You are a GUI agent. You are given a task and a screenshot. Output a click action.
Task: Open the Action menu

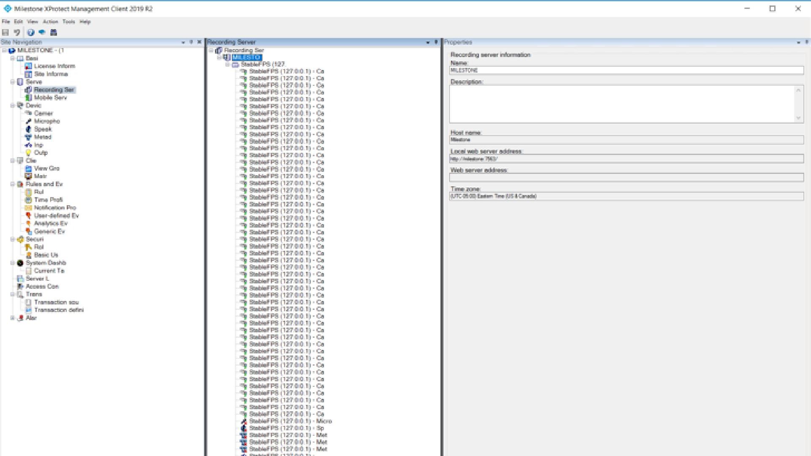point(50,22)
